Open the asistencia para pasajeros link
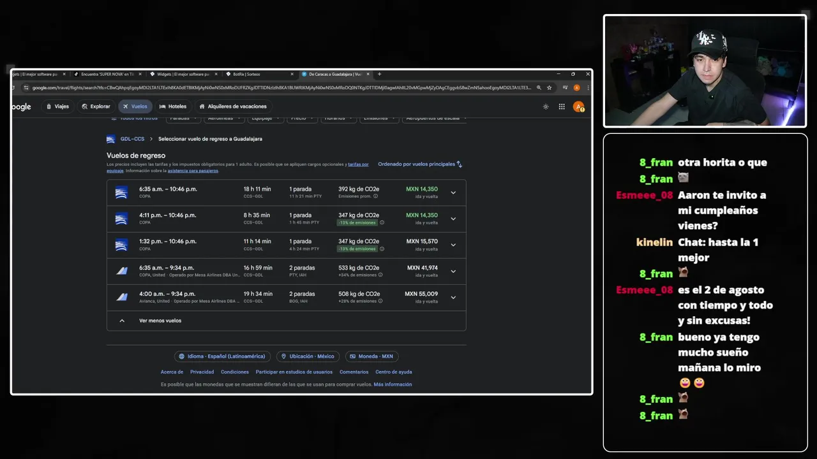The image size is (817, 459). 193,171
